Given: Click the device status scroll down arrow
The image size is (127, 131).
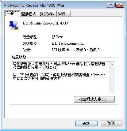Looking at the screenshot, I should tap(112, 90).
